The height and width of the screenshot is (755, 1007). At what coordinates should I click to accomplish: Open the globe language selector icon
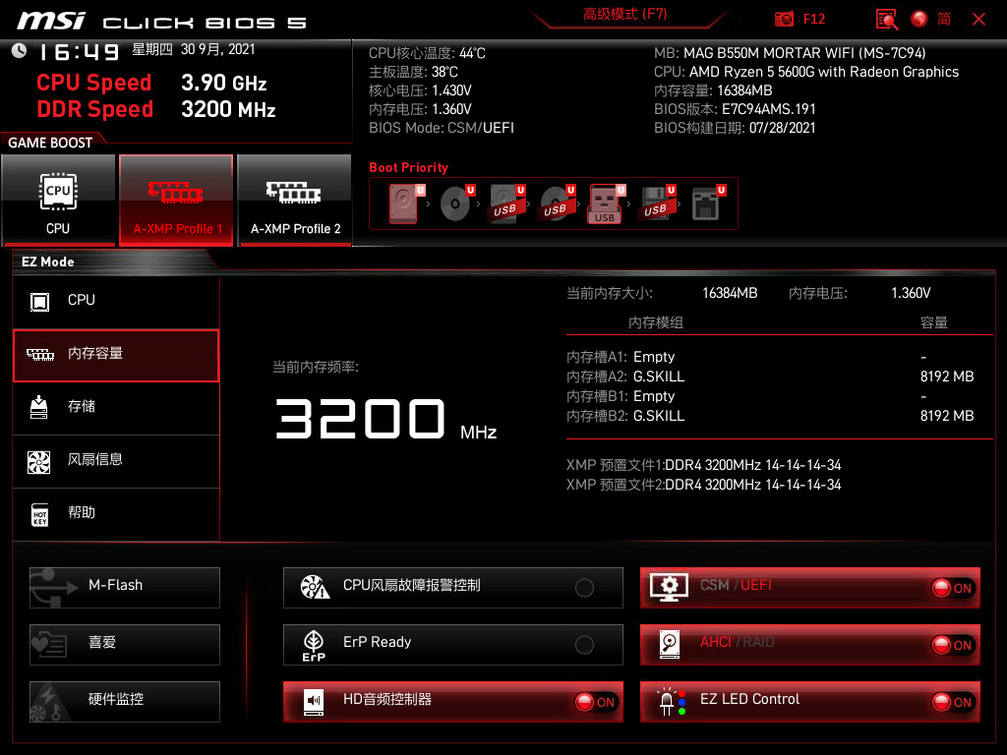pos(918,19)
